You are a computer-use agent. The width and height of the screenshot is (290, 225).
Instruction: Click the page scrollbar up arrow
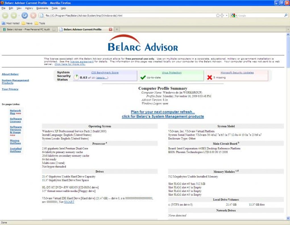point(288,34)
